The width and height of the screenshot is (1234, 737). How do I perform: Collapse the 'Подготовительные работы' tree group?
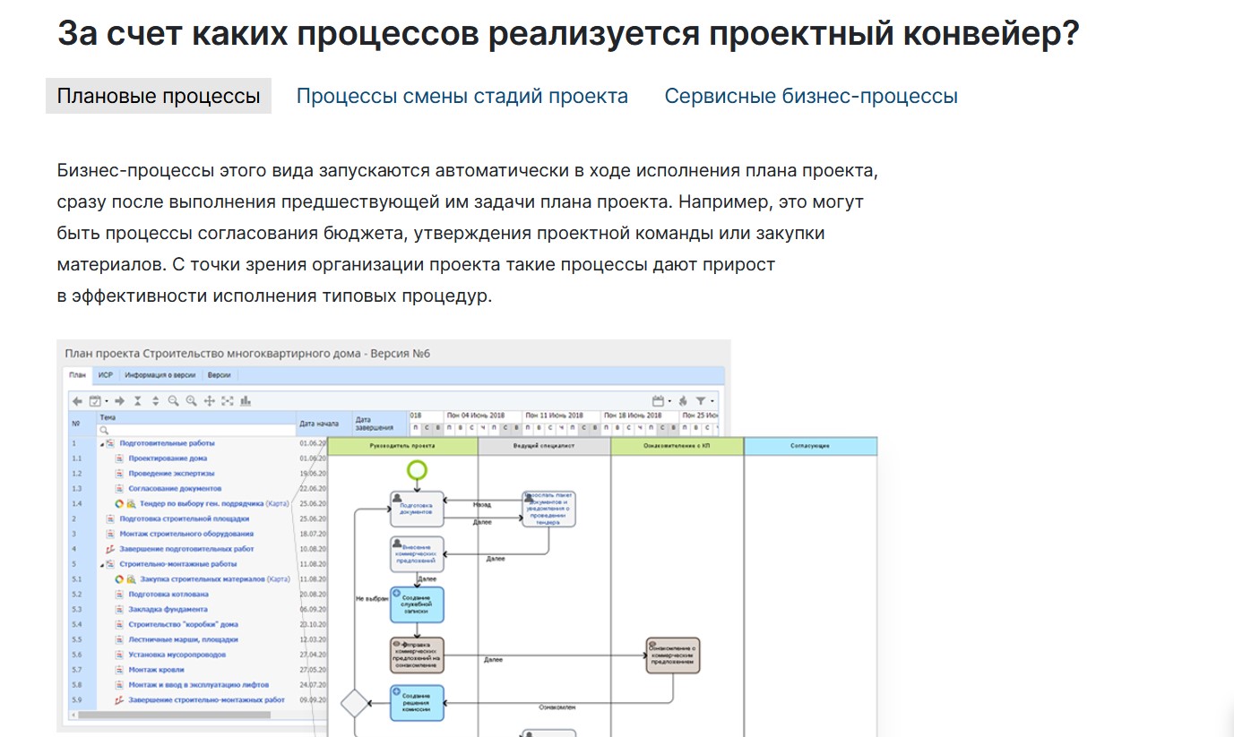coord(101,443)
